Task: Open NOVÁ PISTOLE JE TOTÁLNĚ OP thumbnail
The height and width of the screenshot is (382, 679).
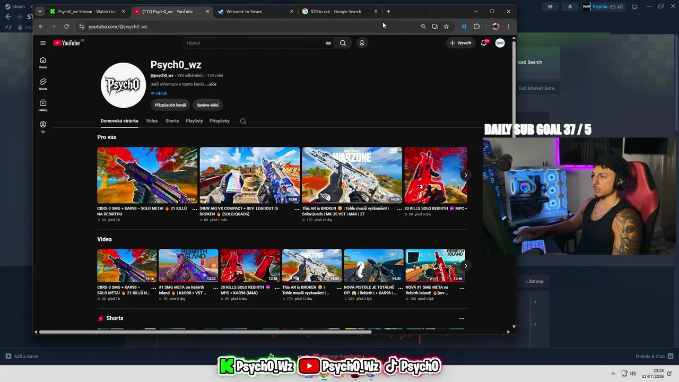Action: coord(373,266)
